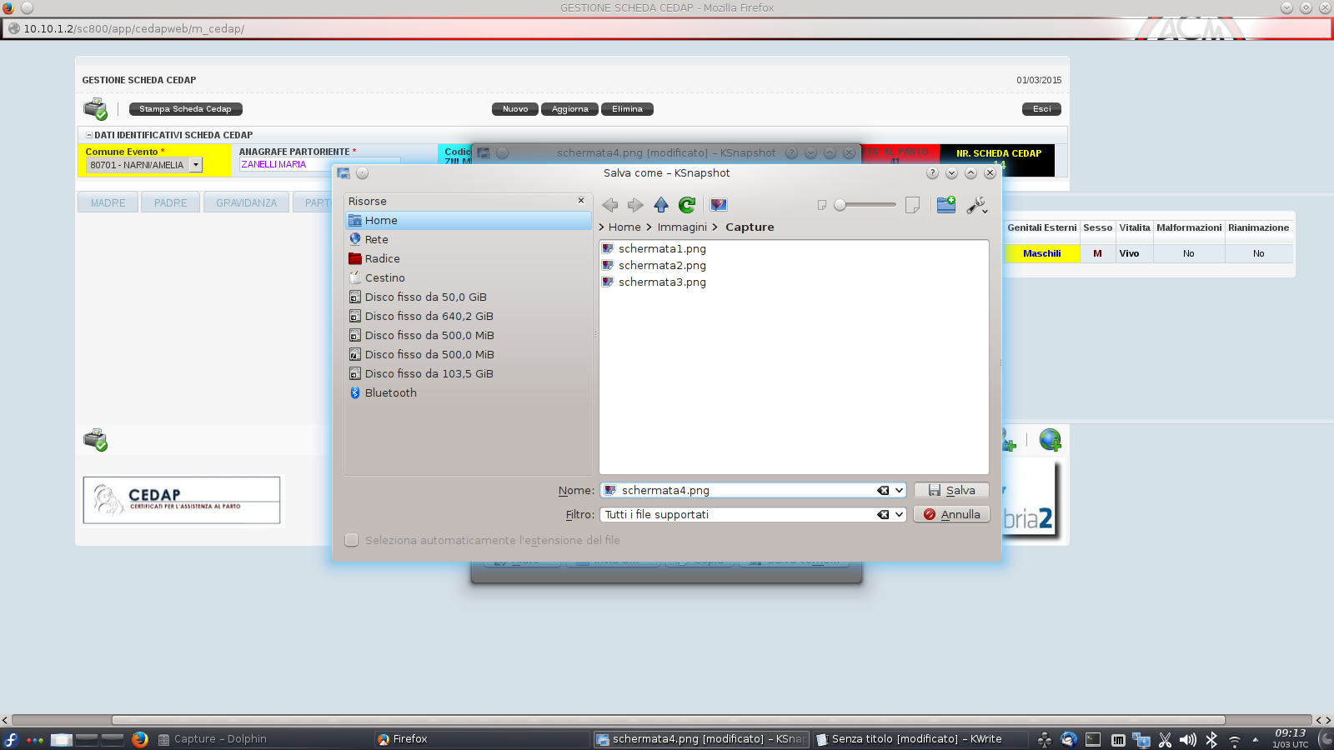
Task: Reload the Capture folder listing
Action: [687, 205]
